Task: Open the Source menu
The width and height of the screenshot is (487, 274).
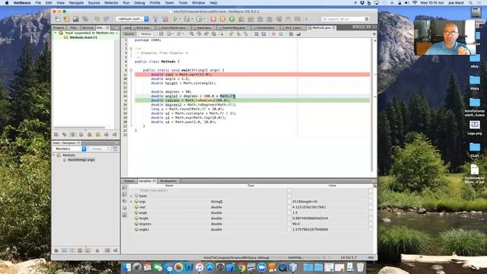Action: [x=94, y=3]
